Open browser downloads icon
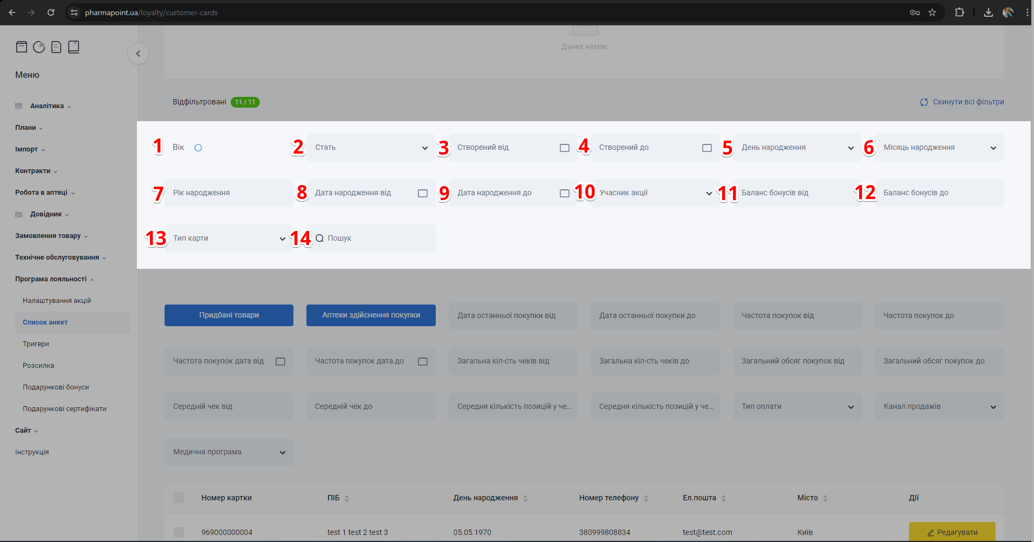This screenshot has height=542, width=1034. 988,12
